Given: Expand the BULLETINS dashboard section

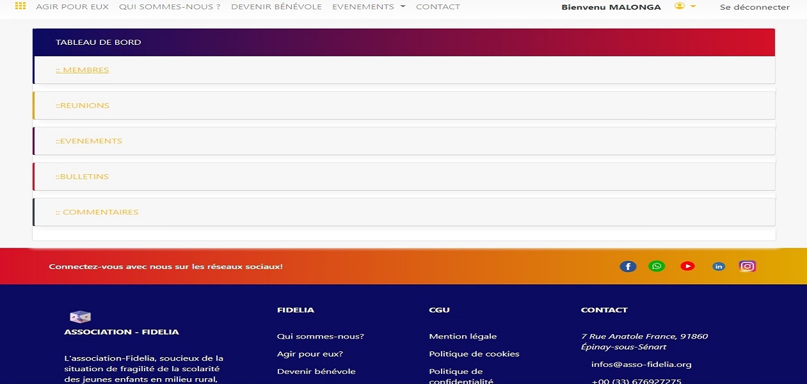Looking at the screenshot, I should (x=82, y=177).
